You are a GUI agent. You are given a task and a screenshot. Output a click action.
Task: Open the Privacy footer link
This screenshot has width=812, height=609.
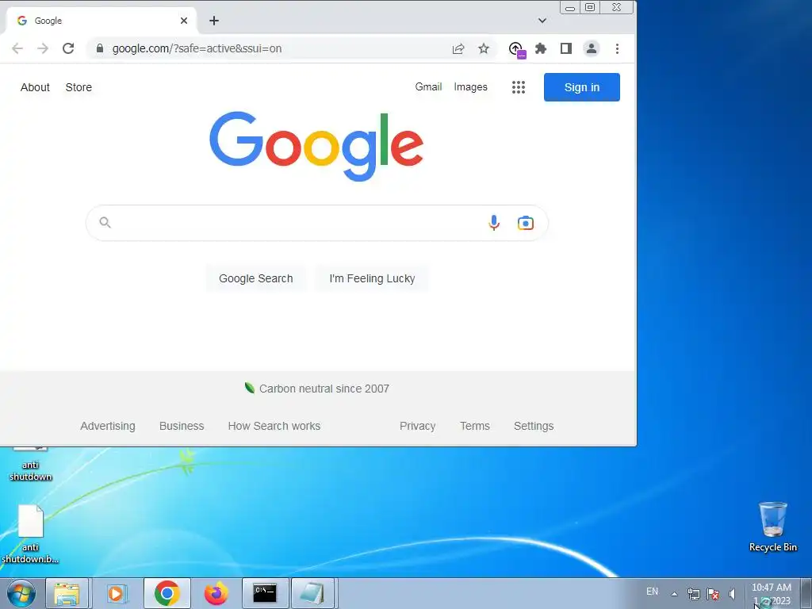pos(417,426)
